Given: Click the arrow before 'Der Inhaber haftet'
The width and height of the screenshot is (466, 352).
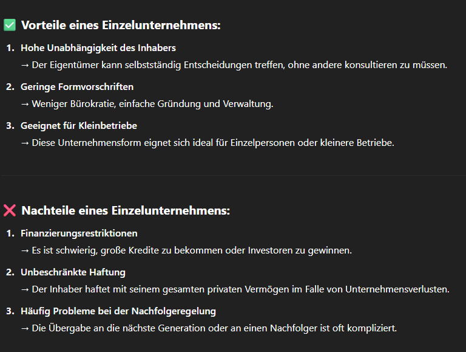Looking at the screenshot, I should pyautogui.click(x=25, y=290).
